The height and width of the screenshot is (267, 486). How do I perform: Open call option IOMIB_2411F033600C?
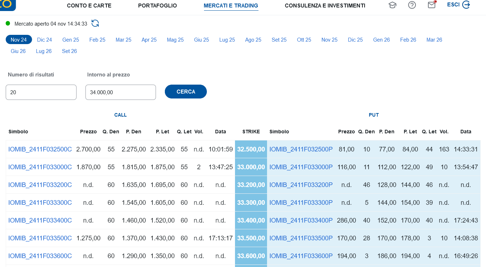[40, 256]
